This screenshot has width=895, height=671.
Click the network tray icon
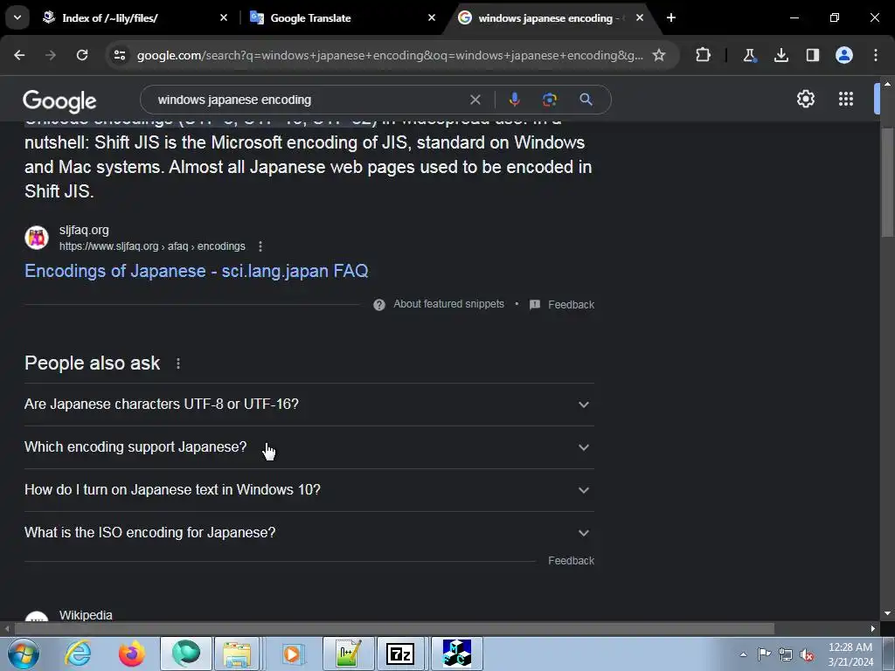click(786, 654)
